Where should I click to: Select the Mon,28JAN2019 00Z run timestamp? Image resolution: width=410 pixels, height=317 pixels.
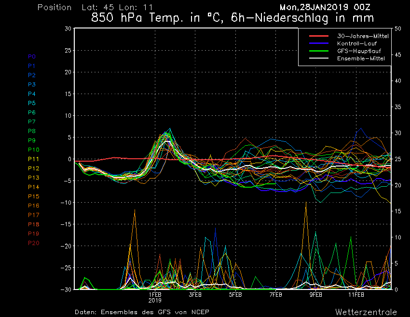pyautogui.click(x=325, y=7)
